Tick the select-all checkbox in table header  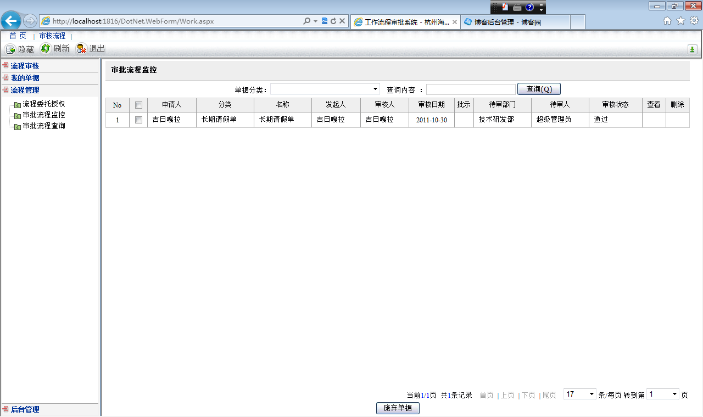[138, 105]
